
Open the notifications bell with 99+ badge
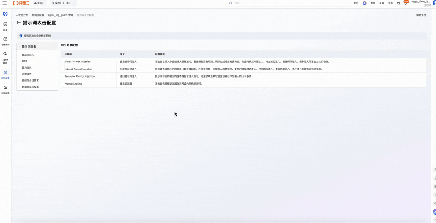point(405,3)
